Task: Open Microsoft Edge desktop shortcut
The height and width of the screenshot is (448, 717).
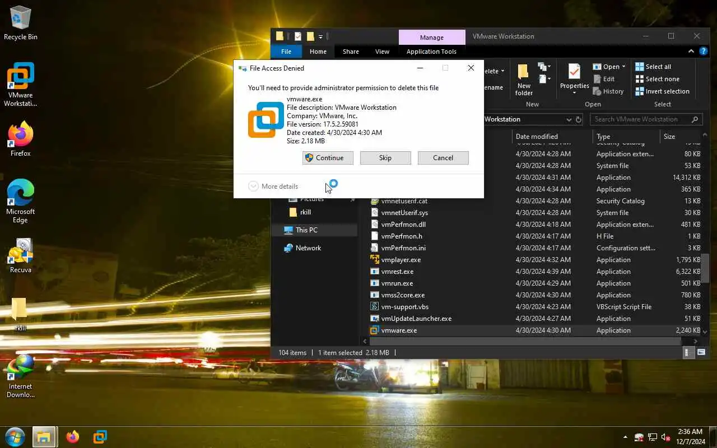Action: pyautogui.click(x=20, y=202)
